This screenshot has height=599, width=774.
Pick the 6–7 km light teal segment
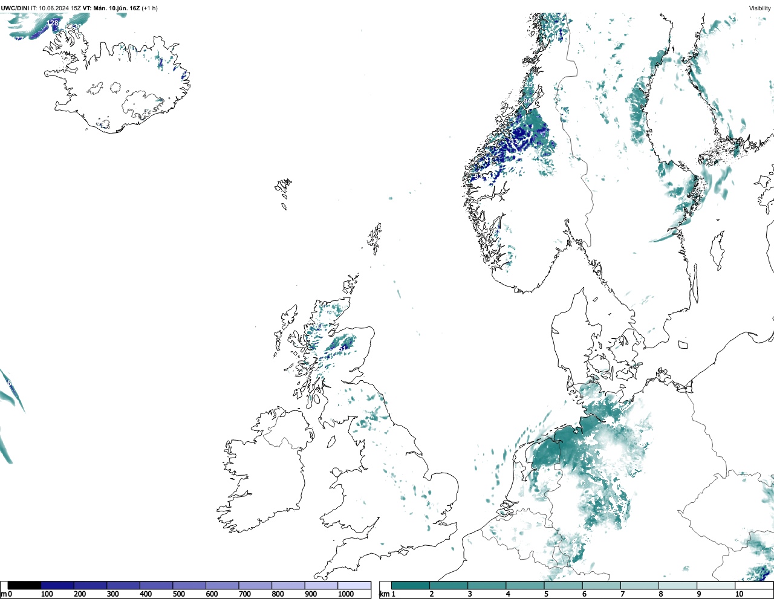[601, 585]
